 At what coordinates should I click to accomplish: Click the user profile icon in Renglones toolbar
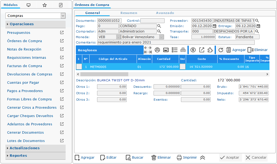click(157, 50)
